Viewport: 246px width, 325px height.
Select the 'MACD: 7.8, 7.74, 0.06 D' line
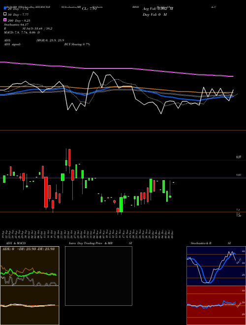pos(22,32)
